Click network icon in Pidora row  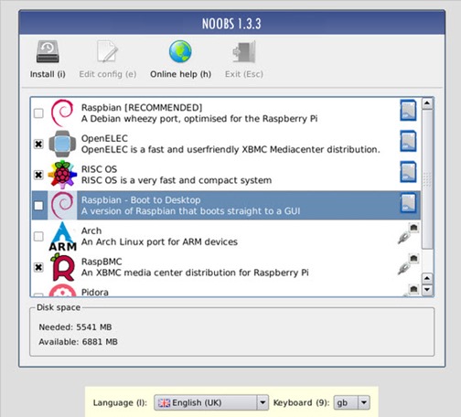tap(412, 290)
